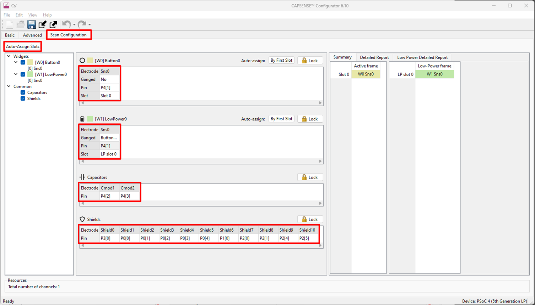Toggle the Shields checkbox in tree
Viewport: 535px width, 305px height.
tap(23, 98)
